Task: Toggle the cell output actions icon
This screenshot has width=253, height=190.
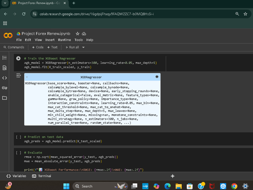Action: tap(18, 75)
